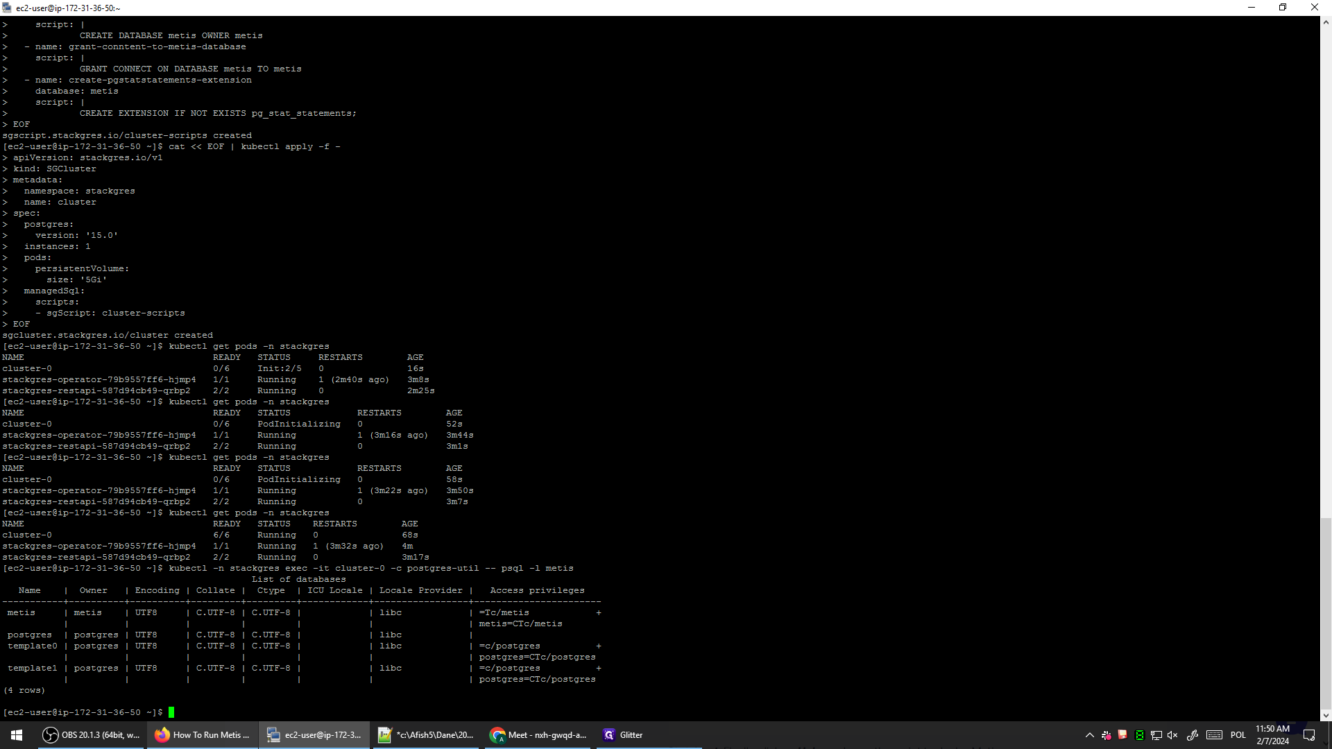Click the muted volume tray icon
Viewport: 1332px width, 749px height.
[1172, 735]
